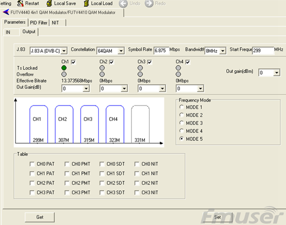Enable the CH2 PMT checkbox
Viewport: 286px width, 225px height.
point(67,183)
